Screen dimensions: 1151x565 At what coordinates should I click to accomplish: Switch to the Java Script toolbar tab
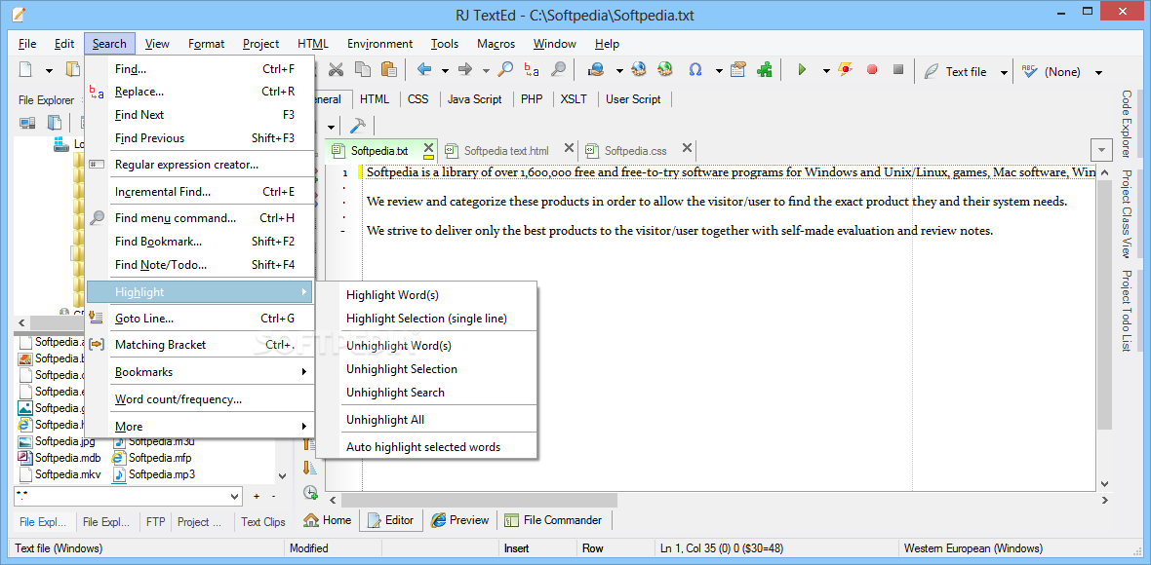point(475,99)
